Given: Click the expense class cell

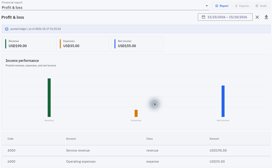Looking at the screenshot, I should (x=153, y=161).
